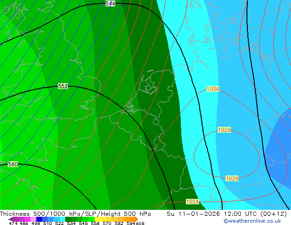Click the lower 1026 isobar label
This screenshot has height=225, width=291.
pos(232,179)
